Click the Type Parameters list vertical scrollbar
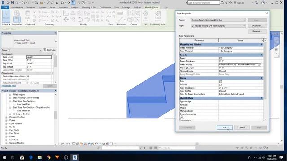Image resolution: width=287 pixels, height=161 pixels. [x=265, y=80]
